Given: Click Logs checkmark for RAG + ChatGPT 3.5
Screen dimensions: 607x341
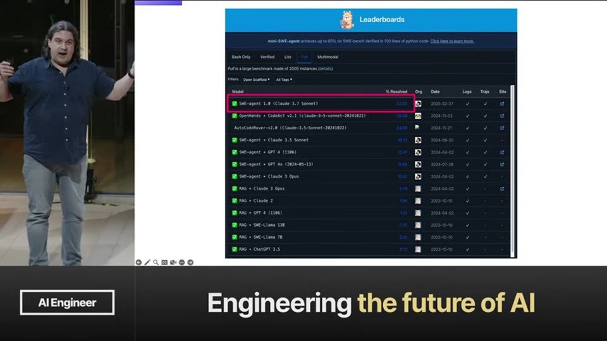Looking at the screenshot, I should (467, 249).
